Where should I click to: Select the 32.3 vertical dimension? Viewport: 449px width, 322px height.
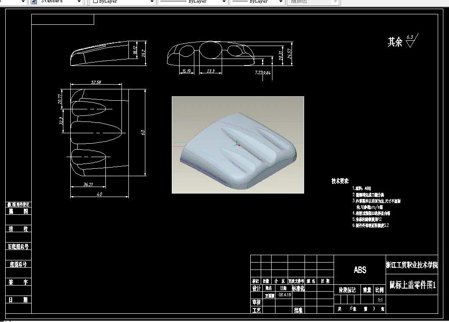(x=61, y=121)
